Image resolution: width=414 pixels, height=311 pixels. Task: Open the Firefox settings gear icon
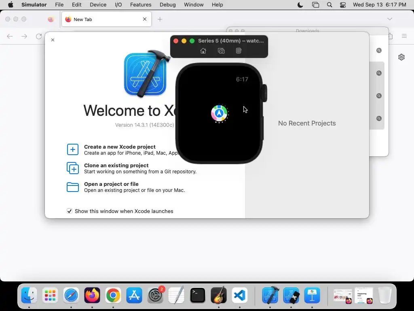(401, 57)
